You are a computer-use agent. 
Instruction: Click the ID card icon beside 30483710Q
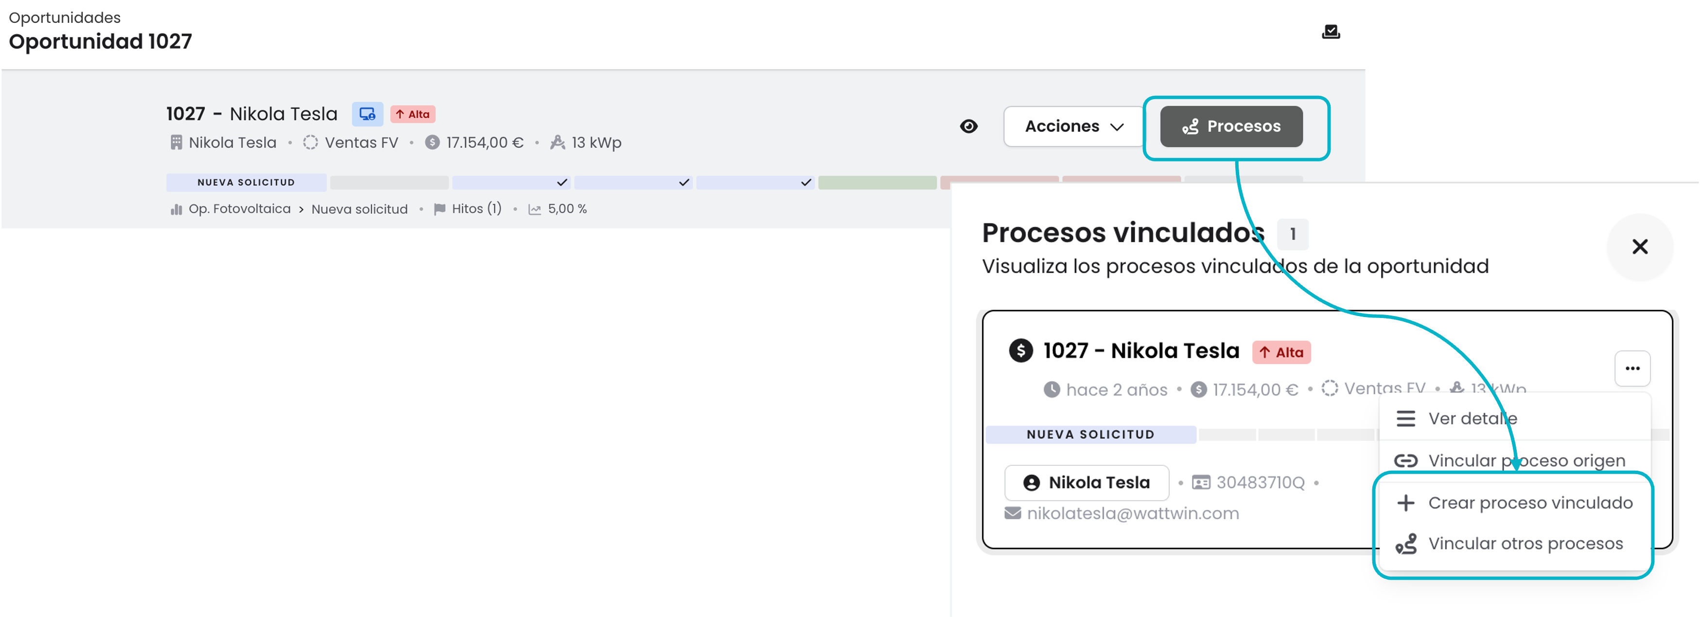[1201, 483]
